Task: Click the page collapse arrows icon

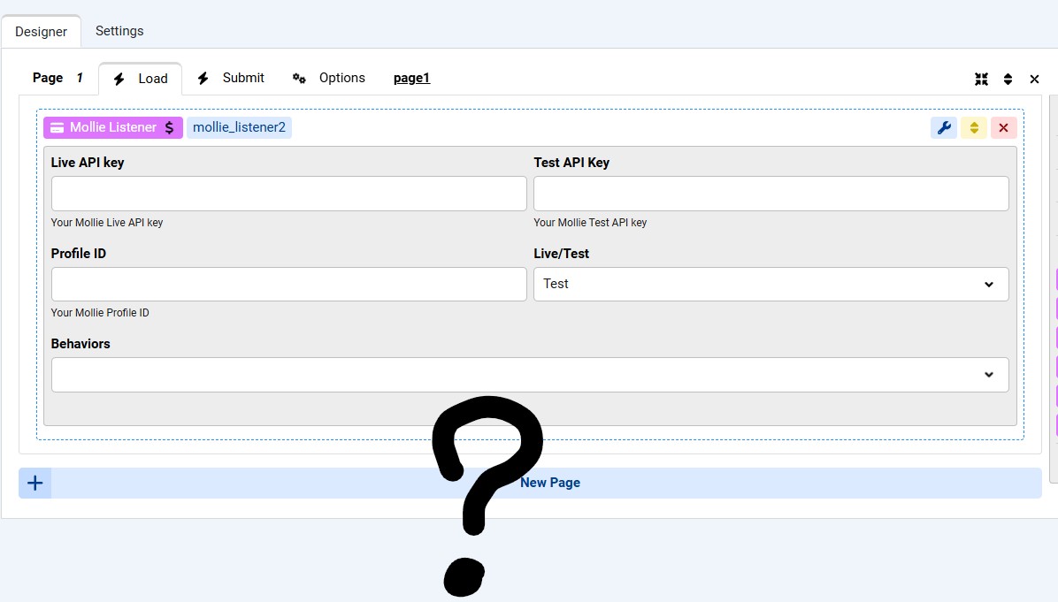Action: pos(981,79)
